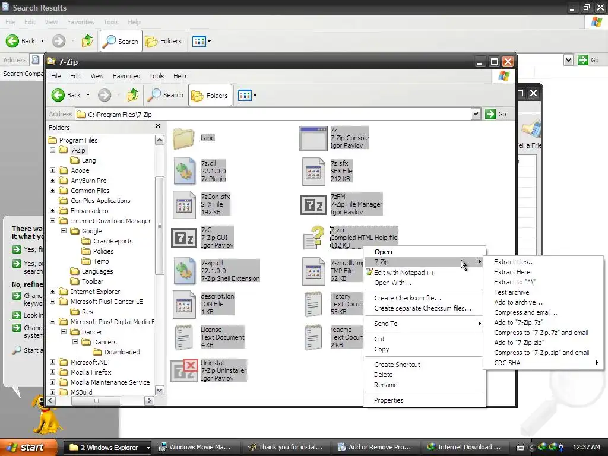Expand the AnyBurn Pro folder node
The image size is (608, 456).
52,180
